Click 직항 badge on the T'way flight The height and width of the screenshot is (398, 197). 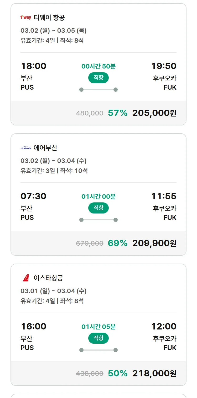click(x=98, y=78)
